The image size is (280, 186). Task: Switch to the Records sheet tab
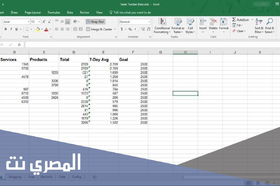(46, 177)
